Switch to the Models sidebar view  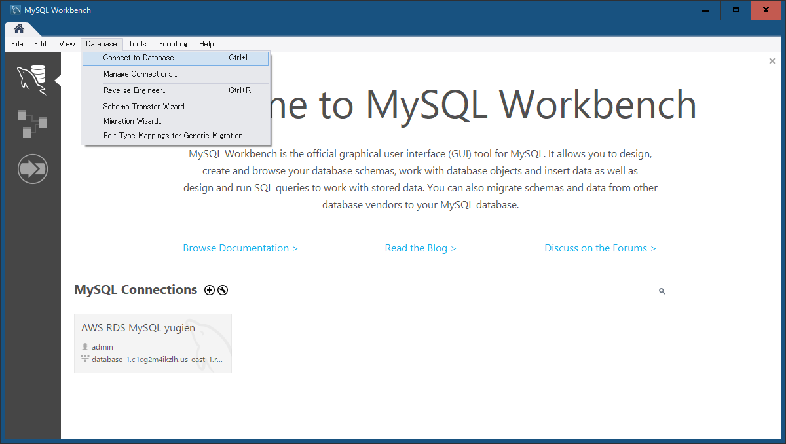[32, 124]
